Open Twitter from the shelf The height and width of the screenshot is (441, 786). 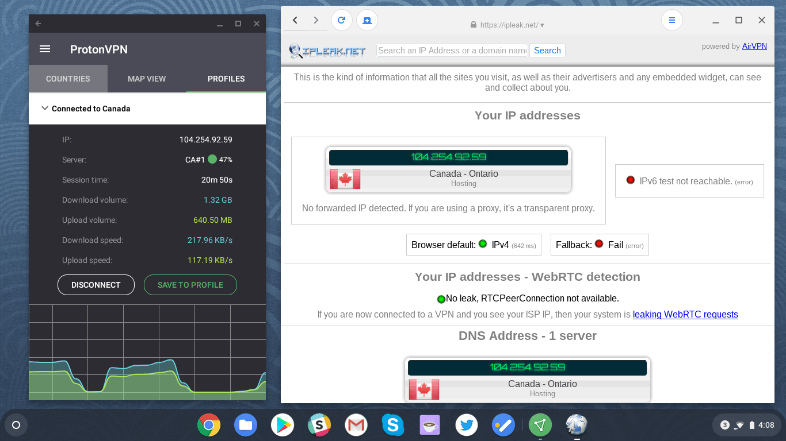coord(467,425)
